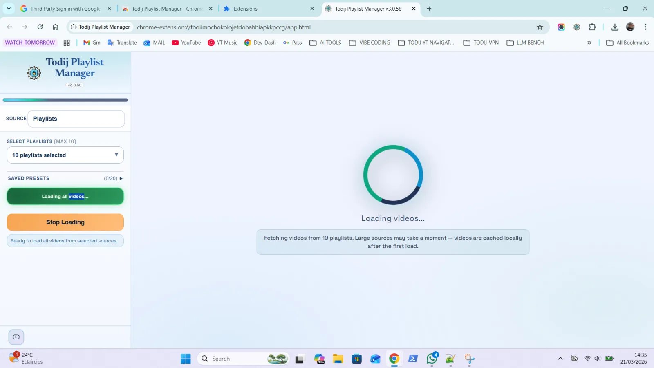
Task: Click the address bar URL
Action: pos(224,27)
